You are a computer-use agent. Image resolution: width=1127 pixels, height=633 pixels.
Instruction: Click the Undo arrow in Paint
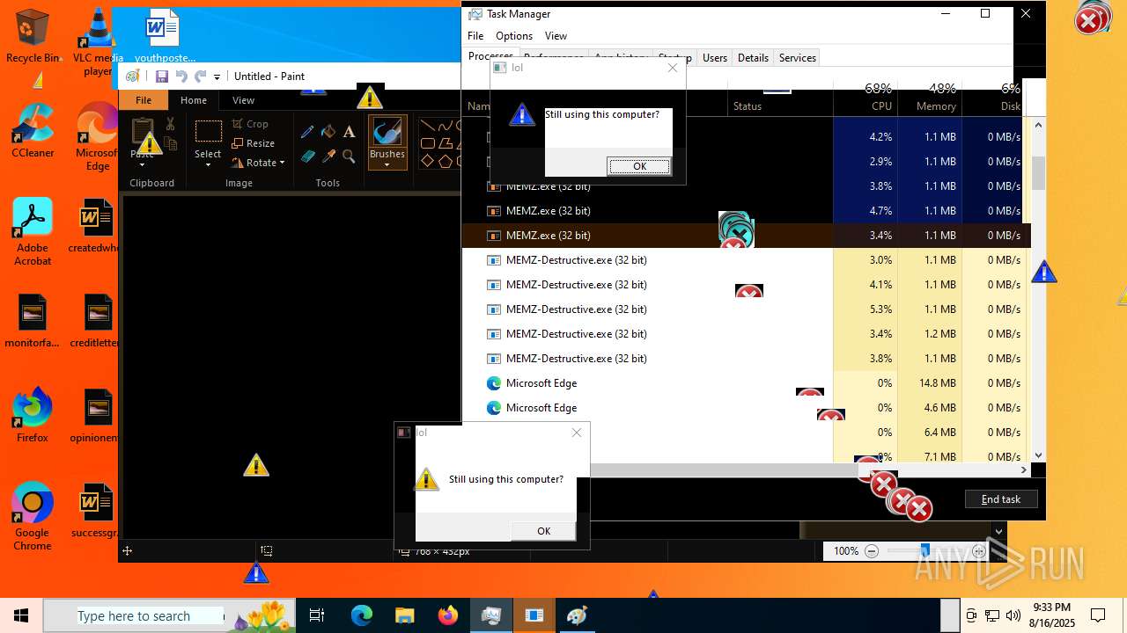point(181,76)
